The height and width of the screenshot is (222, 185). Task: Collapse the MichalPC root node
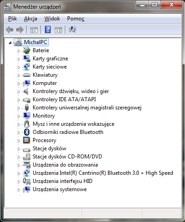point(10,43)
